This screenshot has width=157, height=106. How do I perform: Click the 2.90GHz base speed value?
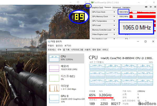(x=141, y=91)
